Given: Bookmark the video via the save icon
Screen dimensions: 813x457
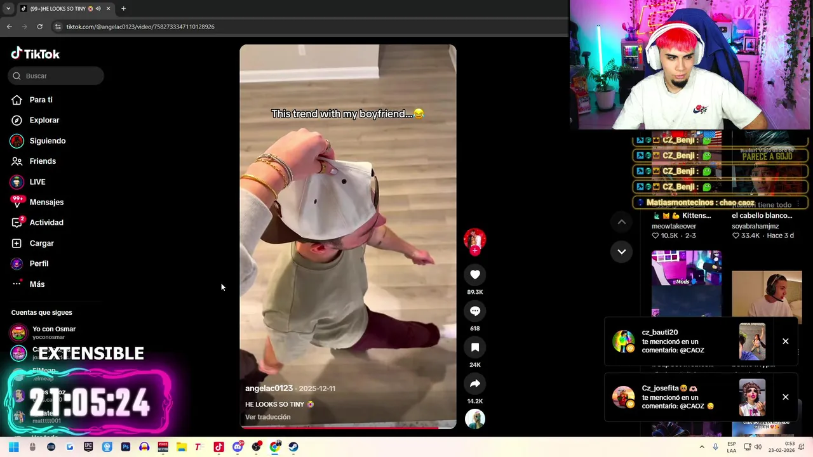Looking at the screenshot, I should (x=474, y=347).
